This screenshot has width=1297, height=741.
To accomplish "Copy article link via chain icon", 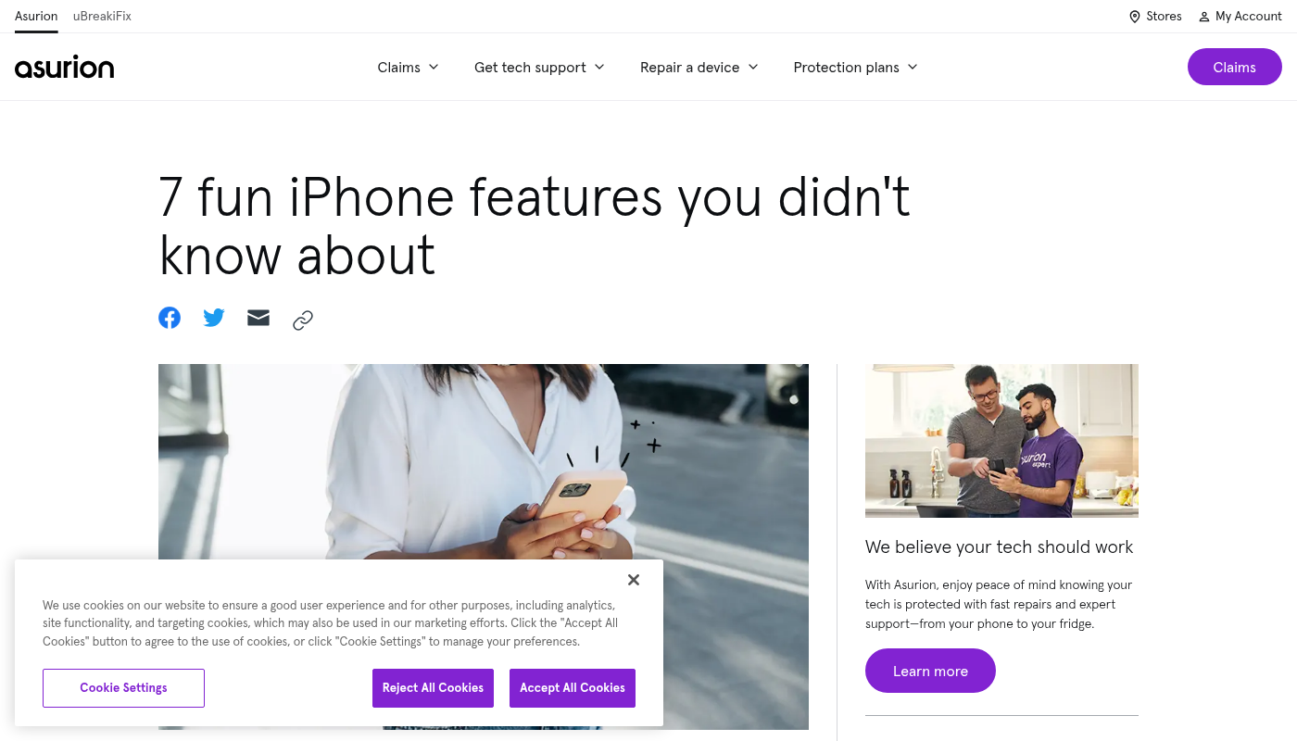I will (x=303, y=320).
